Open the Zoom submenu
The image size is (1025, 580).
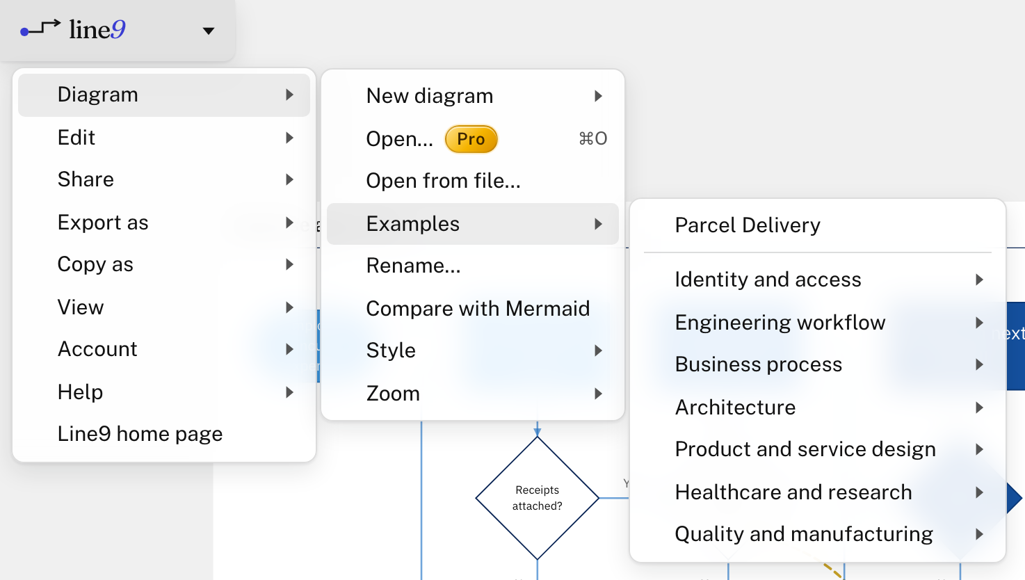tap(473, 394)
